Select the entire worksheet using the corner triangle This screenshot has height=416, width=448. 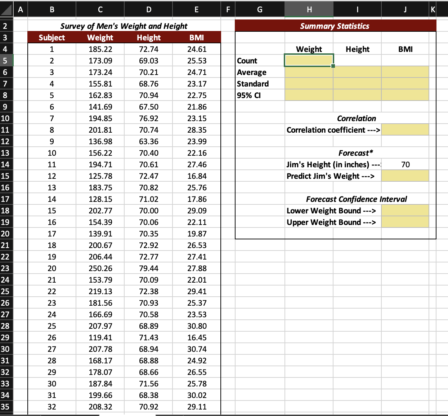point(6,9)
